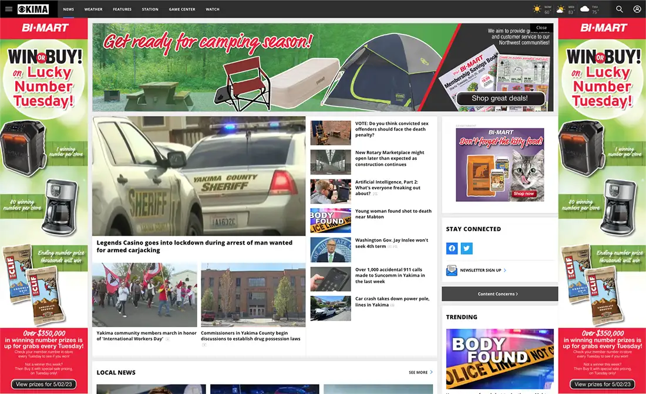Click the partly cloudy WED weather icon

[x=560, y=9]
